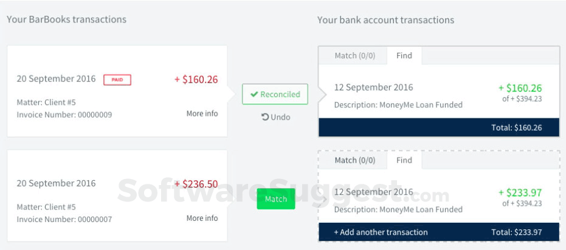The image size is (566, 250).
Task: Click + Add another transaction
Action: pos(381,232)
